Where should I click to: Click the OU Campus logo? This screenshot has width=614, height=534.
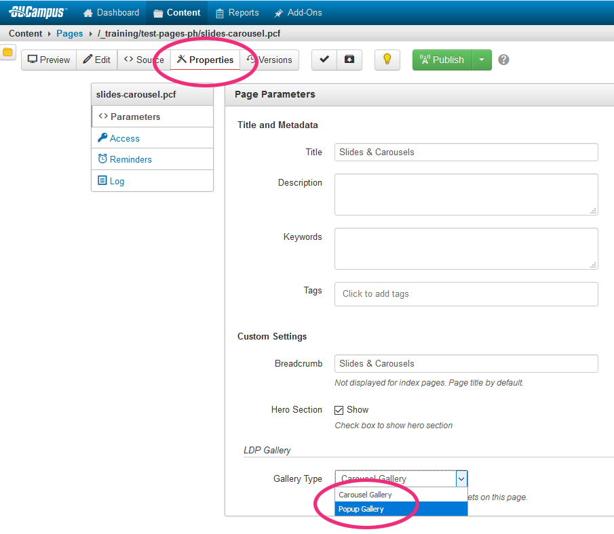[x=38, y=12]
